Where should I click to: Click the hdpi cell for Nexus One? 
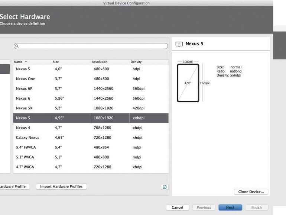click(136, 79)
